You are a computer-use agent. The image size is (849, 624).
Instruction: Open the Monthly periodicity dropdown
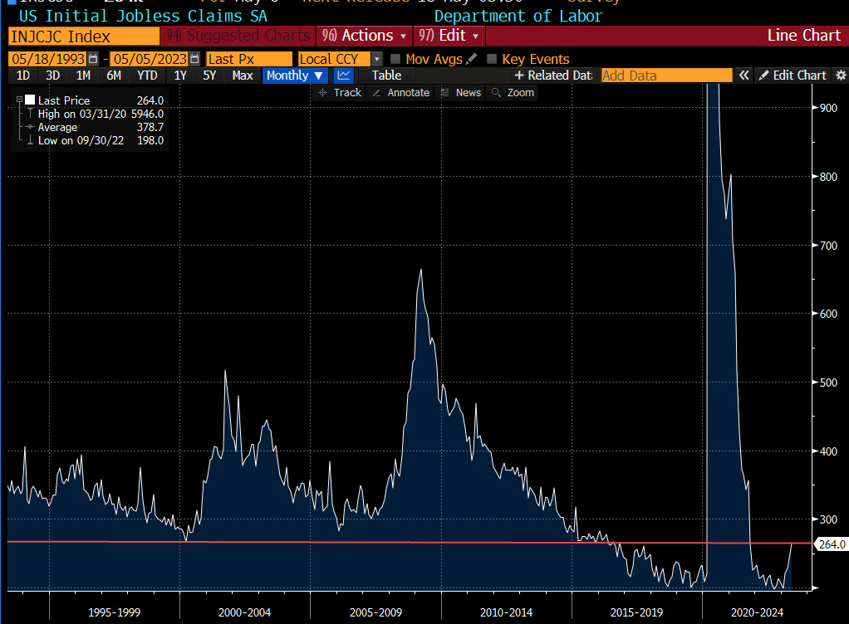pyautogui.click(x=293, y=75)
